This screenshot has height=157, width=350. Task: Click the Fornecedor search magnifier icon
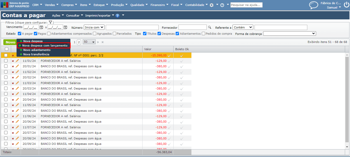210,27
